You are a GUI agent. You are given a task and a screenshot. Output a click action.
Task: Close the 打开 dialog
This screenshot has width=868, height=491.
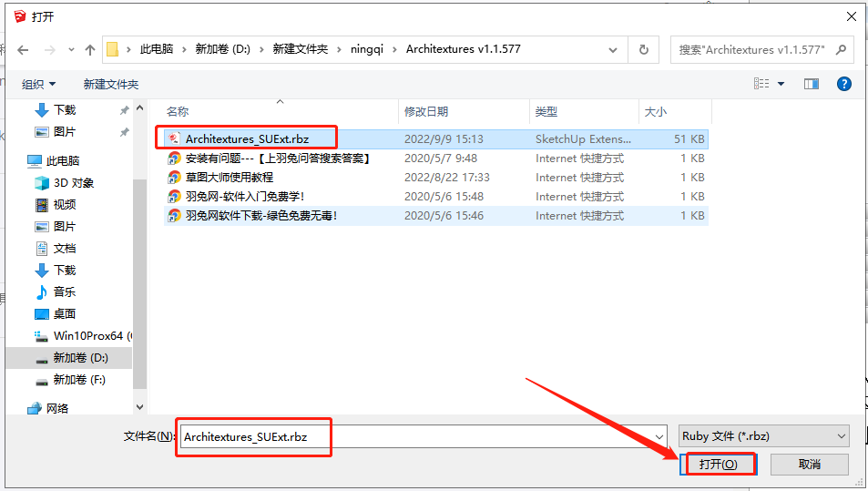852,17
